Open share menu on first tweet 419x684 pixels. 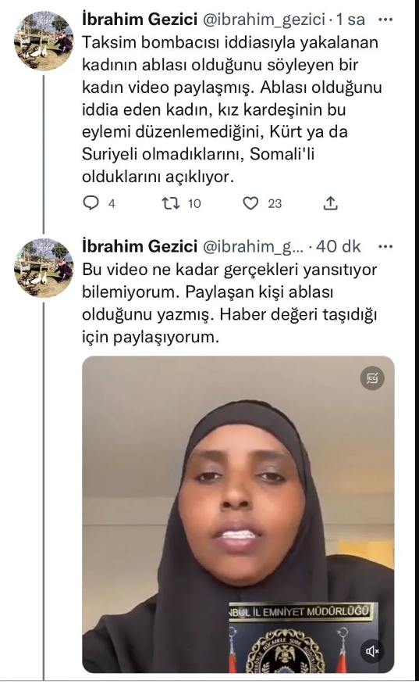point(331,203)
